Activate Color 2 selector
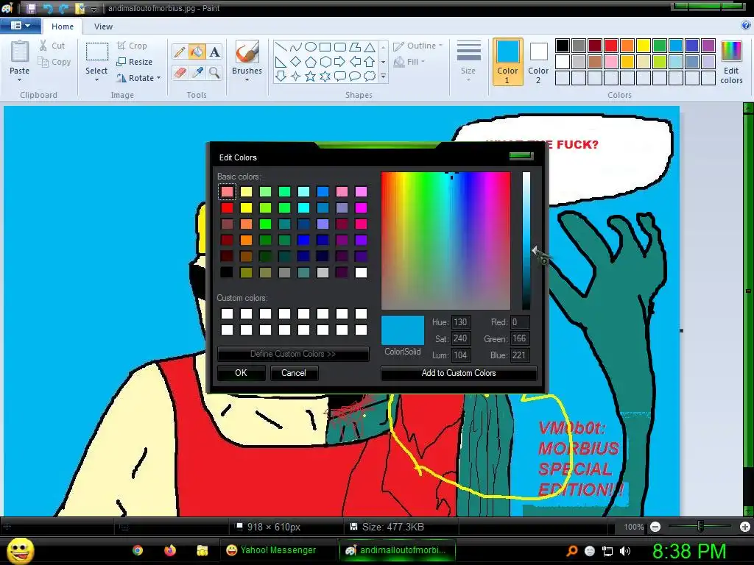The height and width of the screenshot is (565, 754). pyautogui.click(x=538, y=62)
